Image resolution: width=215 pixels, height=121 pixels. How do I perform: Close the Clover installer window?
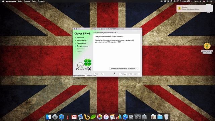pyautogui.click(x=74, y=29)
